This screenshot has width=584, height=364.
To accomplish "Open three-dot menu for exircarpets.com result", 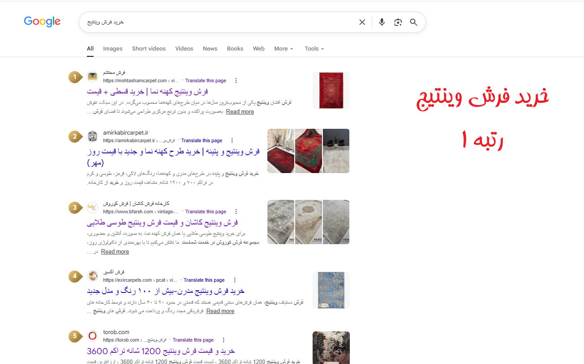I will point(234,280).
